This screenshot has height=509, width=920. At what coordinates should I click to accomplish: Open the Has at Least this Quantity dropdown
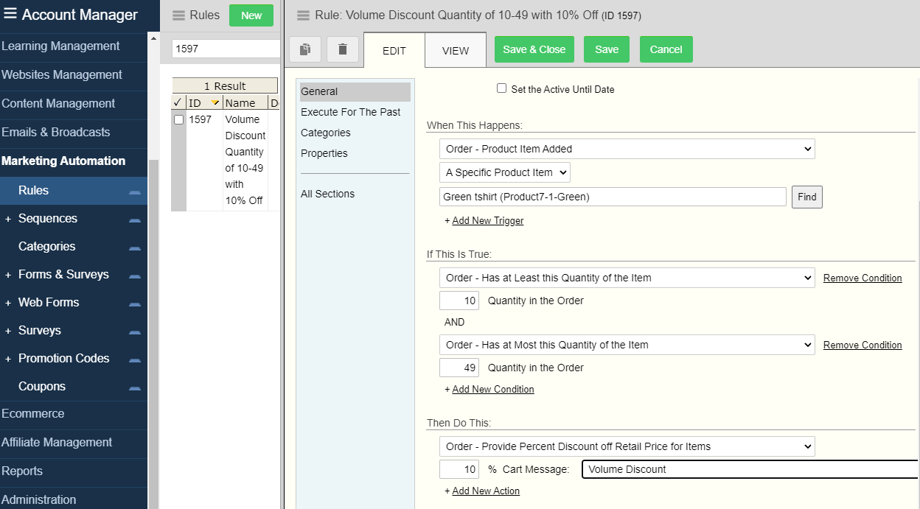627,278
